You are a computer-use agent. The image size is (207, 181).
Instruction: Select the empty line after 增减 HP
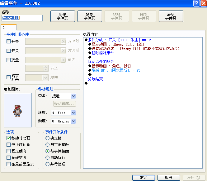[90, 74]
